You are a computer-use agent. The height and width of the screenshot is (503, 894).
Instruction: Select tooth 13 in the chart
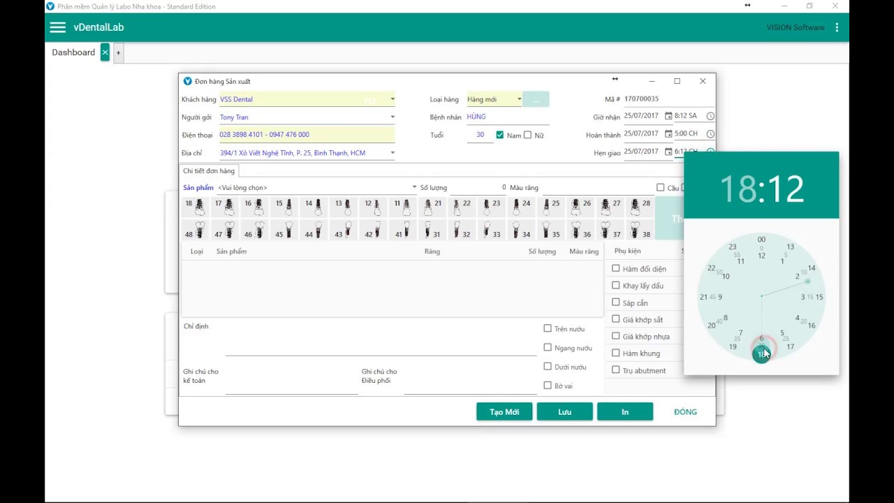pyautogui.click(x=344, y=207)
